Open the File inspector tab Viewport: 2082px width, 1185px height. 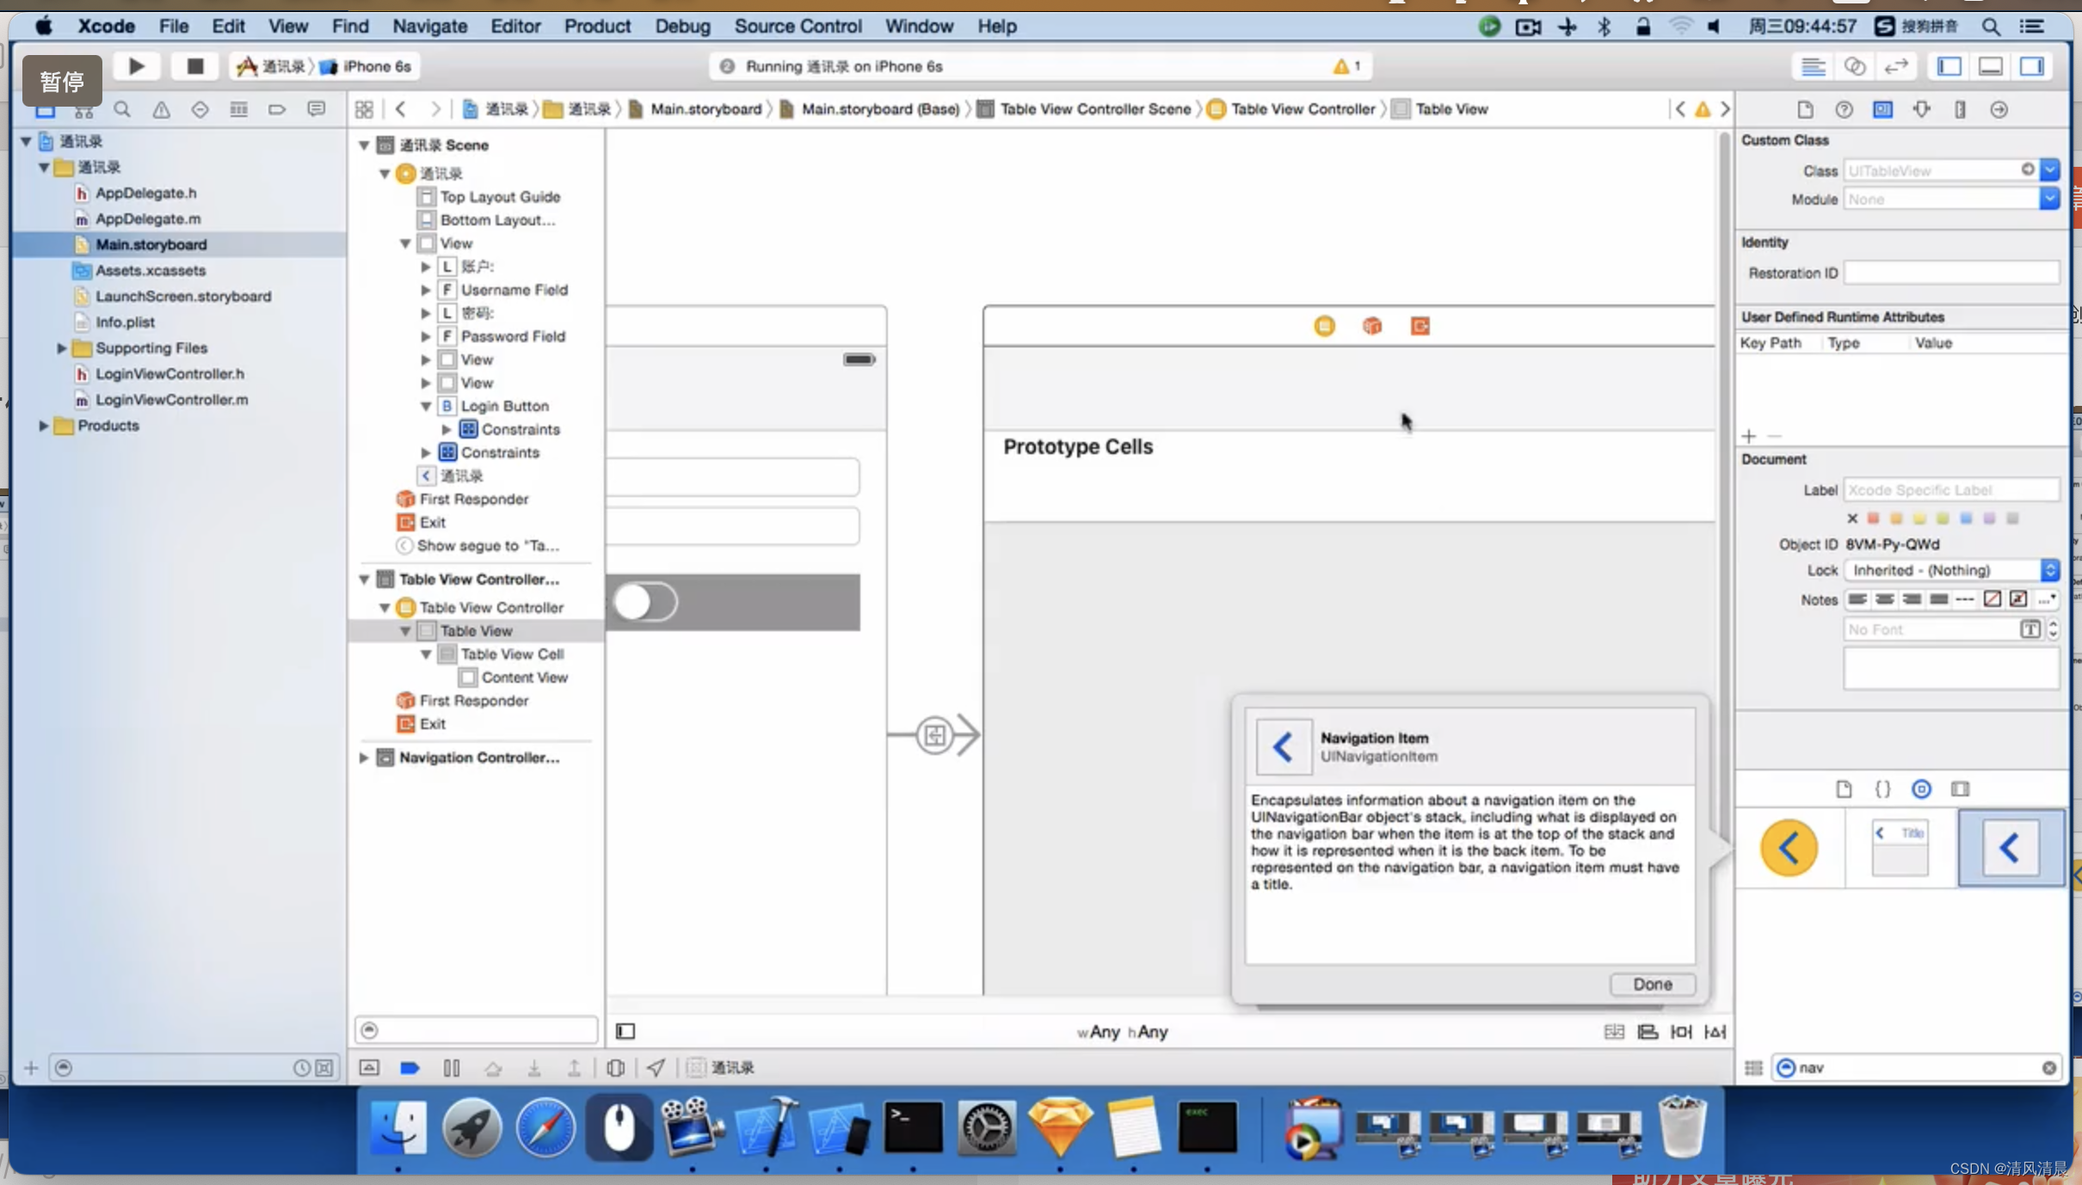[x=1805, y=109]
